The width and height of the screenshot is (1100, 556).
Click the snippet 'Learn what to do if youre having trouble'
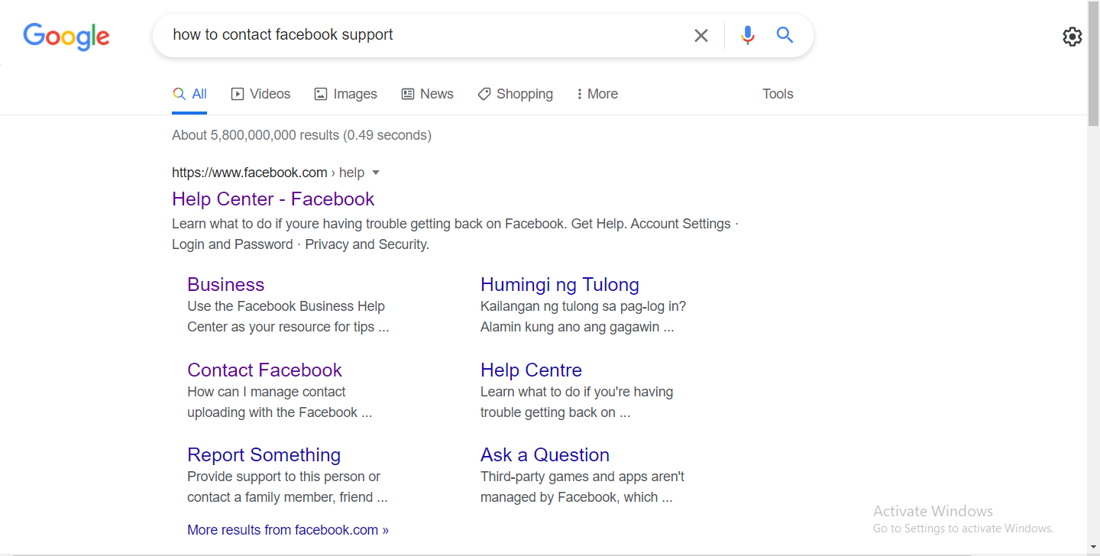click(295, 224)
